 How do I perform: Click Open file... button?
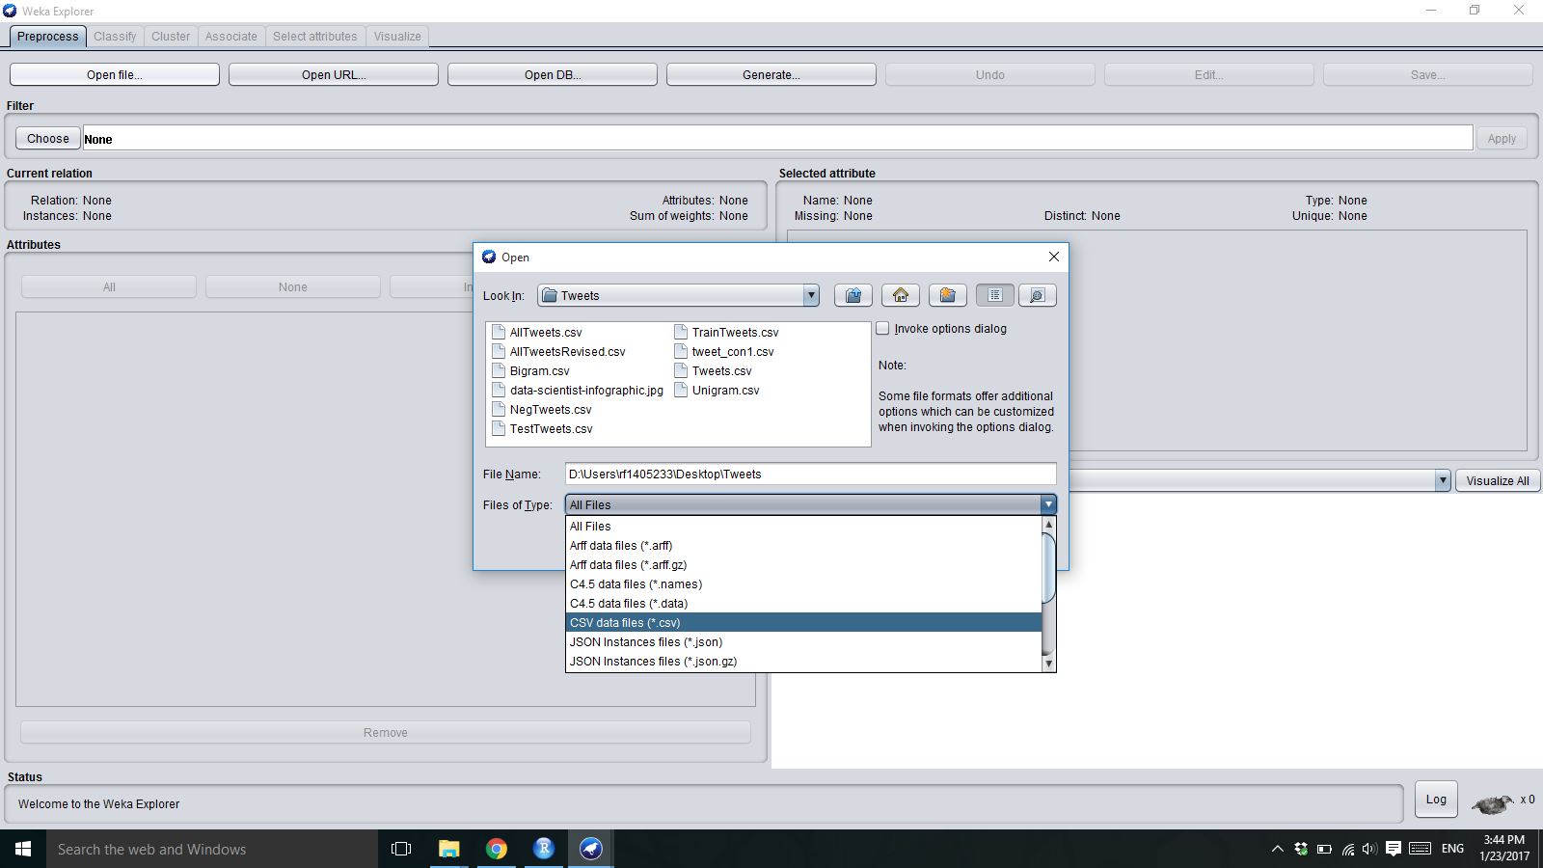click(115, 74)
